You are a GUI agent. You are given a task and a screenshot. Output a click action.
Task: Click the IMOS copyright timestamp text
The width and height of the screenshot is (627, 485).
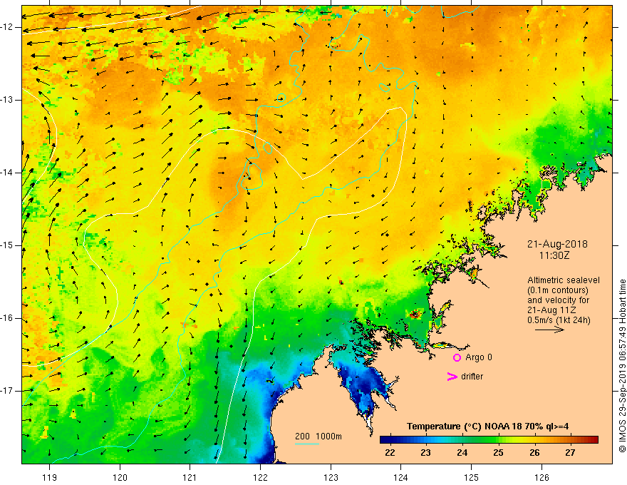[x=622, y=366]
